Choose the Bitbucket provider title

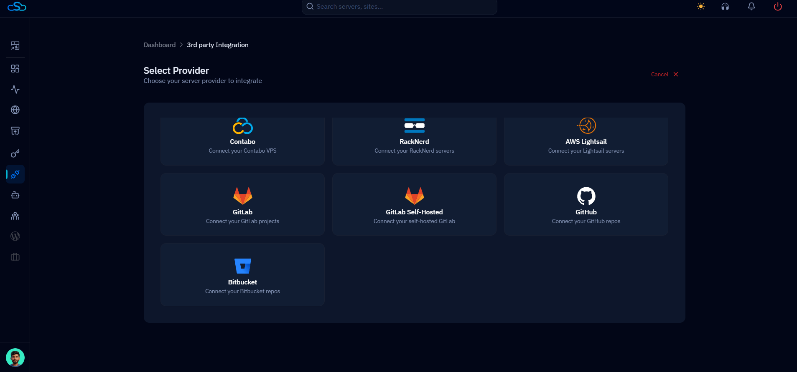(242, 282)
